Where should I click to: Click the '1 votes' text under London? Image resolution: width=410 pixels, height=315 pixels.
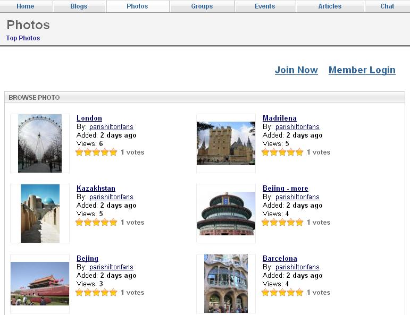click(x=132, y=152)
